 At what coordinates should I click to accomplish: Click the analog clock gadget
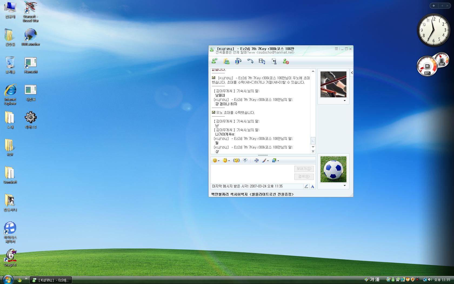tap(433, 30)
